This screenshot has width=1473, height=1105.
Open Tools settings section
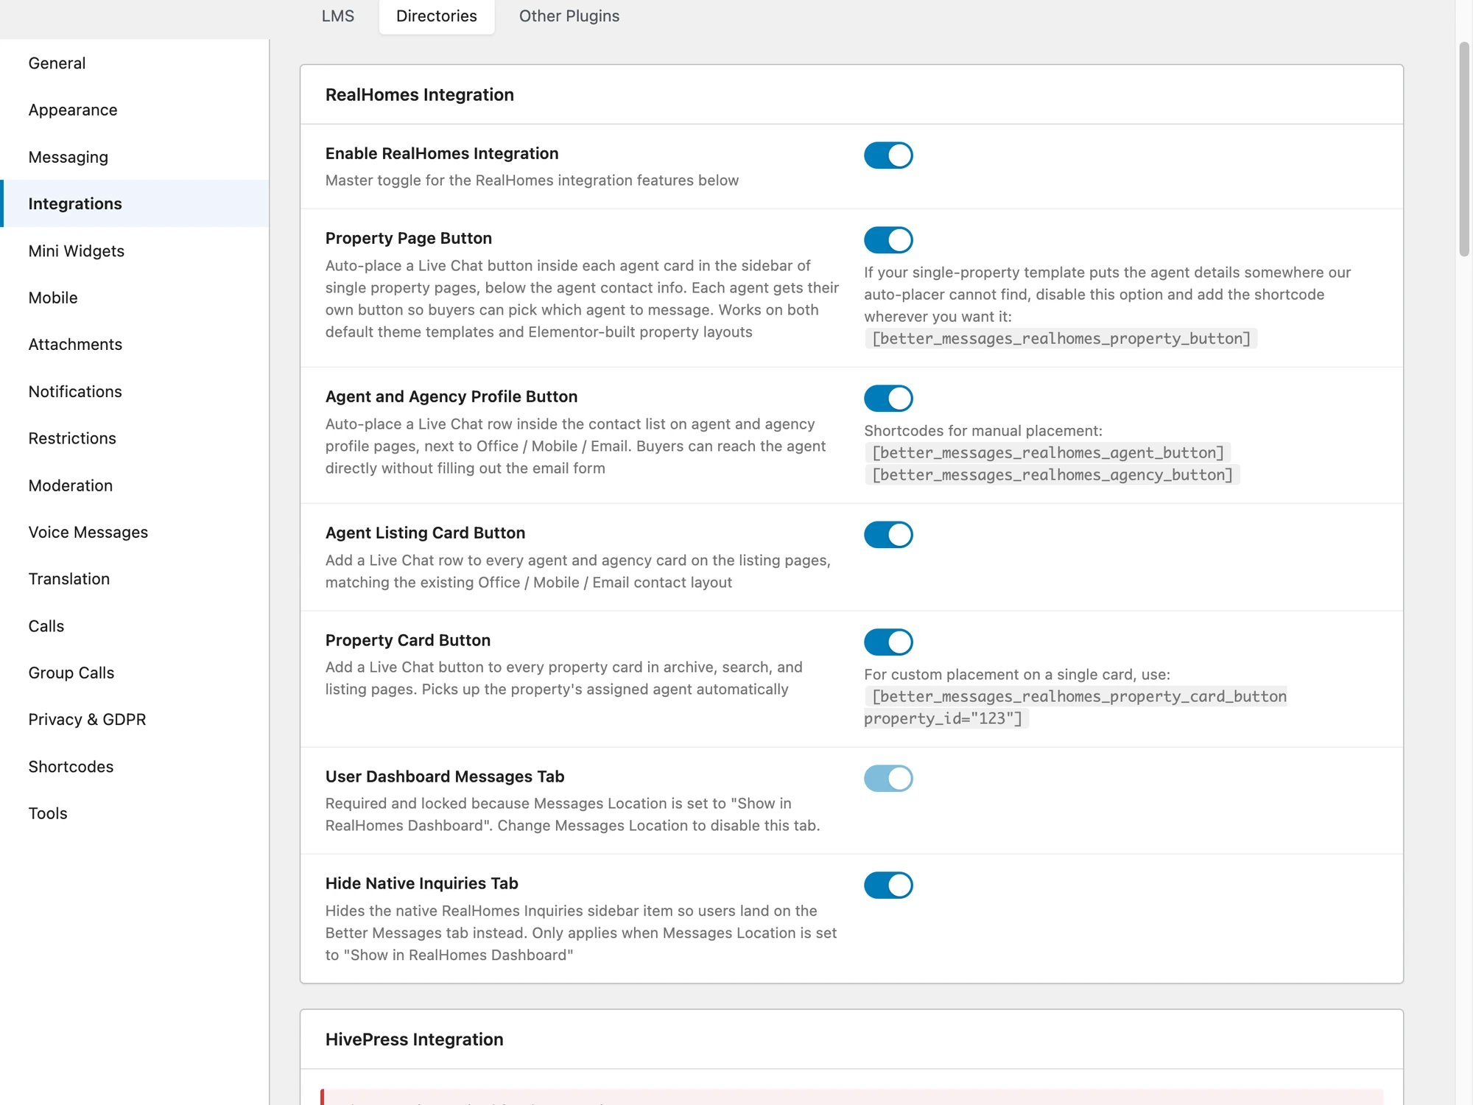135,814
